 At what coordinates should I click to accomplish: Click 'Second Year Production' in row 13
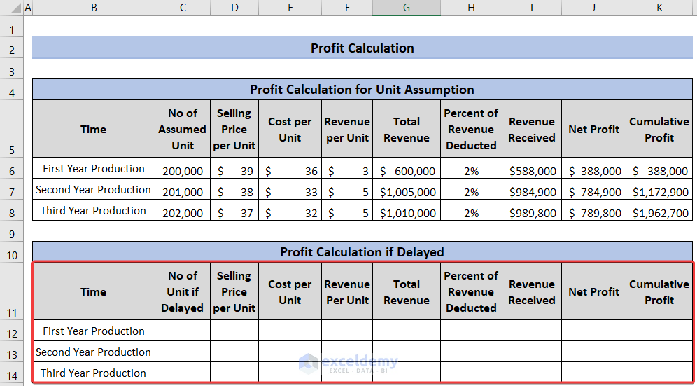click(x=94, y=352)
